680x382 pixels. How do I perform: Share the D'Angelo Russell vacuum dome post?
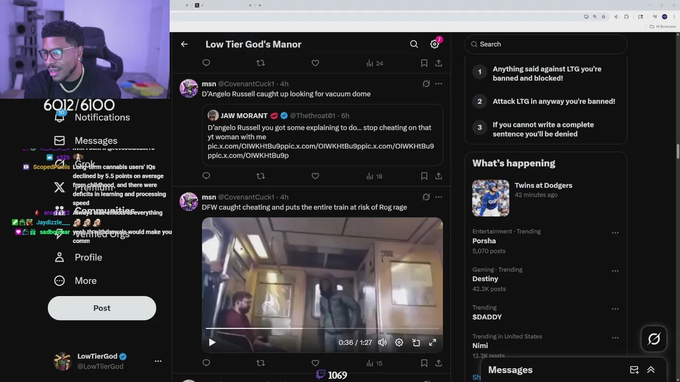438,176
